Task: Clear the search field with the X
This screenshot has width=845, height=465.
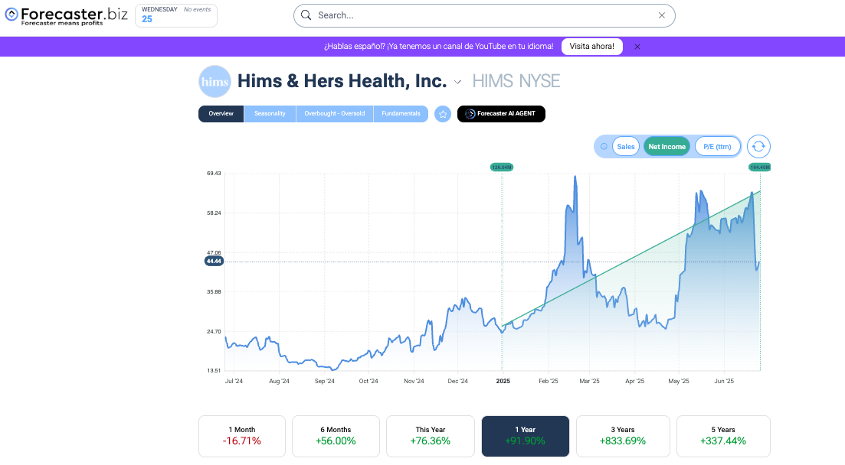Action: tap(662, 15)
